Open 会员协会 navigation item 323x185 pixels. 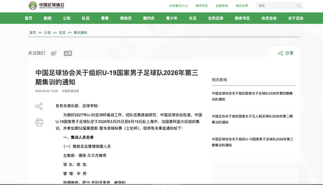click(x=269, y=18)
